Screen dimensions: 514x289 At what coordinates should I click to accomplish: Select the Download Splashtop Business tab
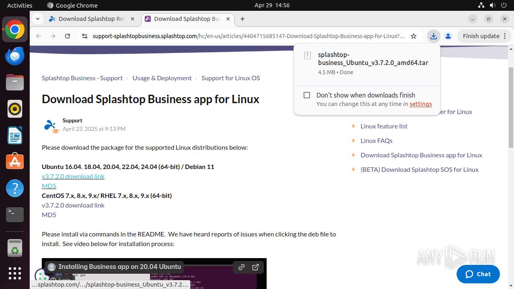[188, 19]
